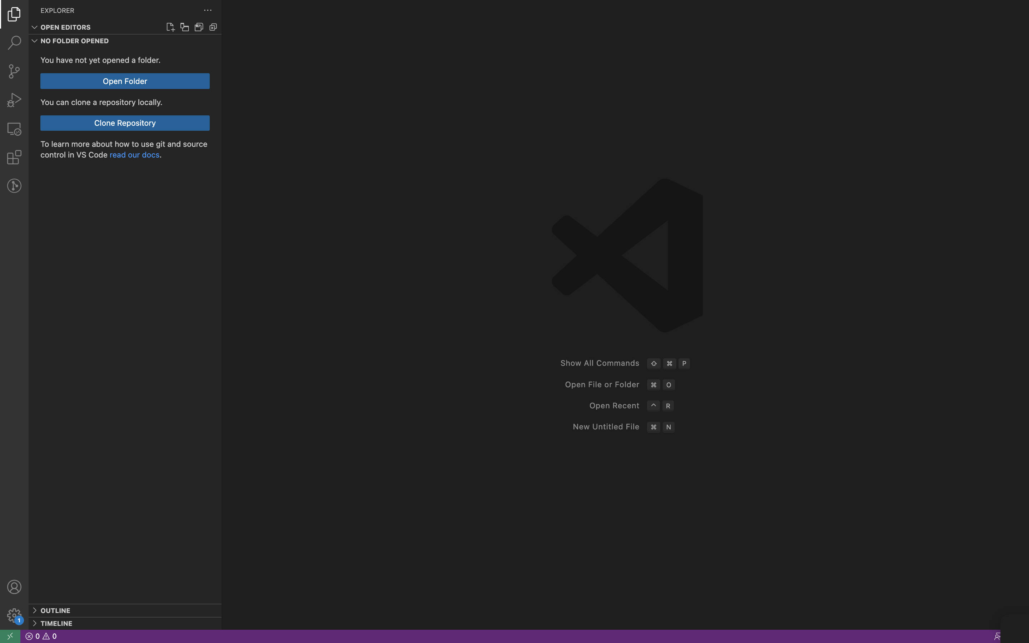Click the Open File or Folder hint
Image resolution: width=1029 pixels, height=643 pixels.
click(x=602, y=384)
